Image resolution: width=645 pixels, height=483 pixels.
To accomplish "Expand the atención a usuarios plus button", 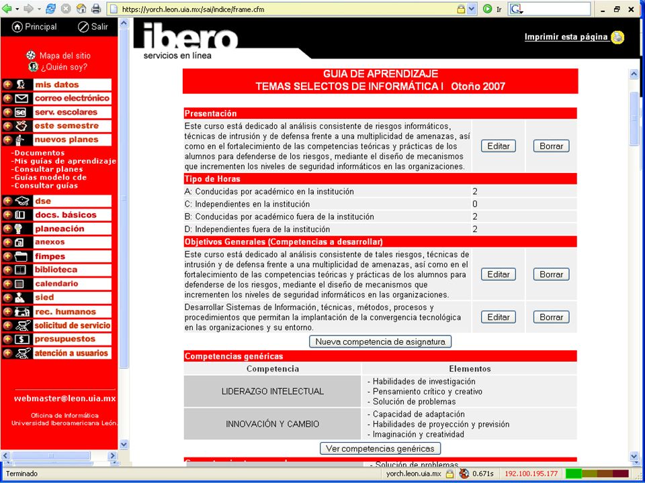I will point(7,353).
